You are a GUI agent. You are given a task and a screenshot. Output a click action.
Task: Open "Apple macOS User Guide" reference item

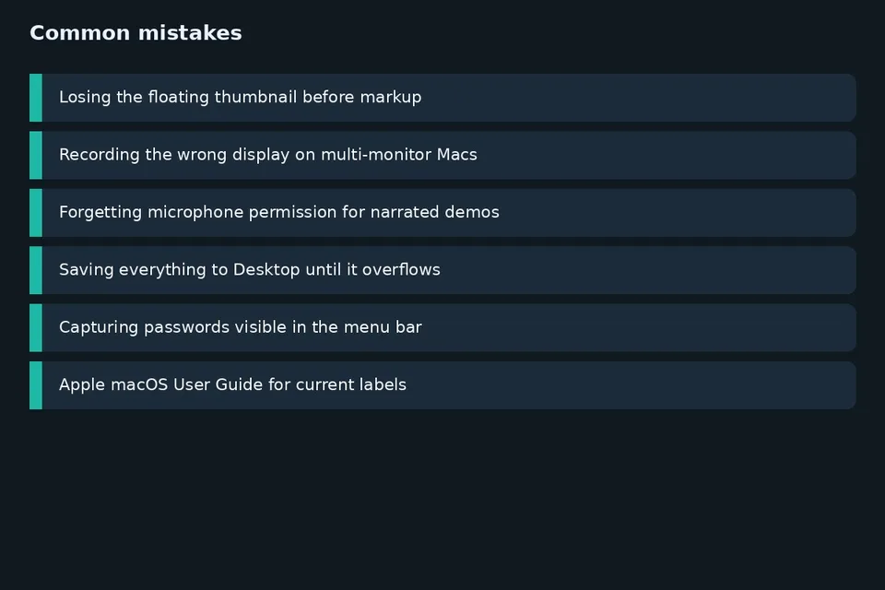tap(442, 385)
